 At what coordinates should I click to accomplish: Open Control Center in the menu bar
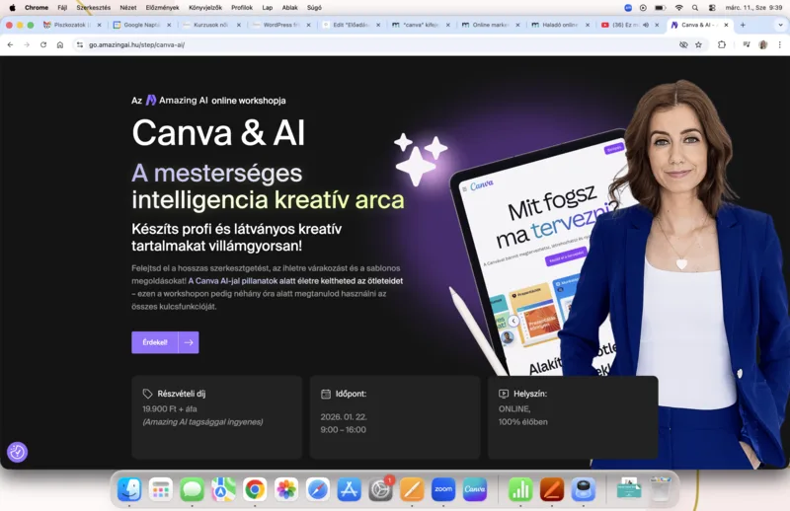712,8
